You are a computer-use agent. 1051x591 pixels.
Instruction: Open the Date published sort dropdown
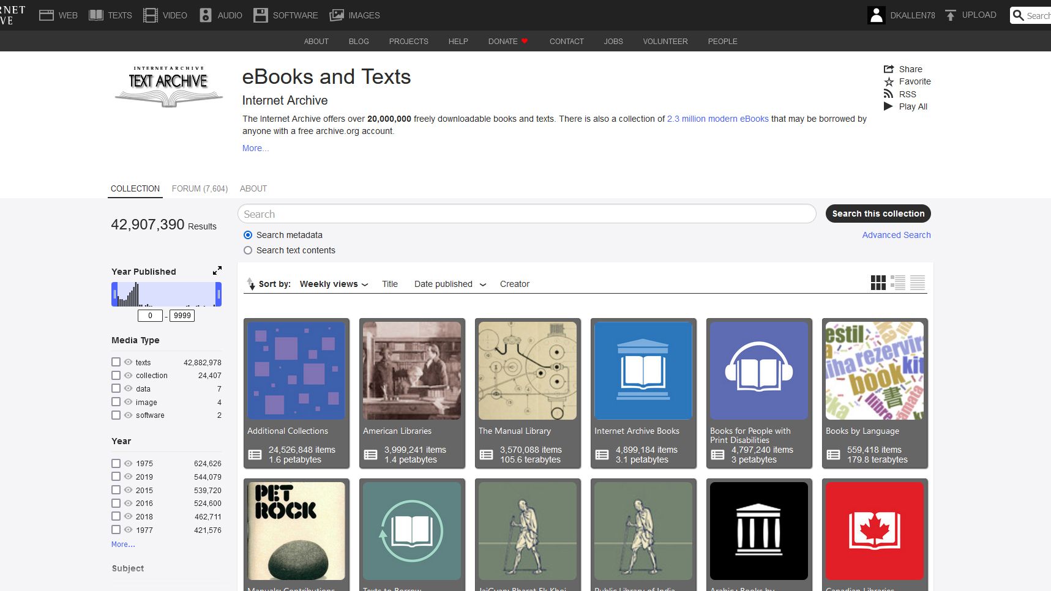[x=450, y=284]
